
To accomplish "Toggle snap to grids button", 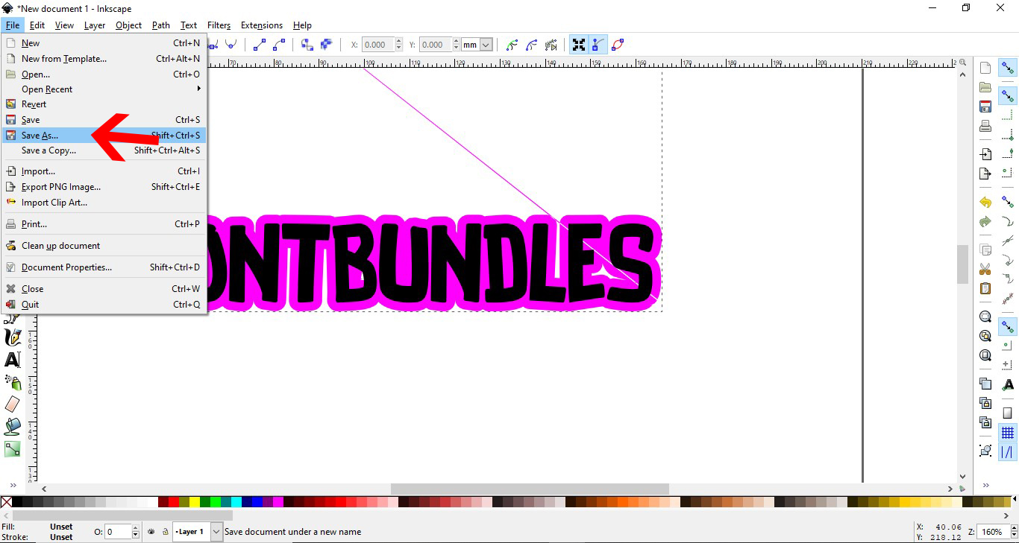I will coord(1008,433).
